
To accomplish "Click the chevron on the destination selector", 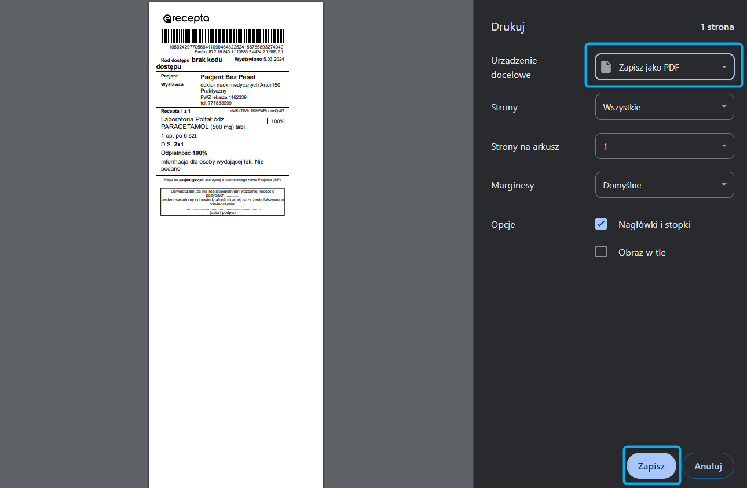I will click(x=723, y=66).
